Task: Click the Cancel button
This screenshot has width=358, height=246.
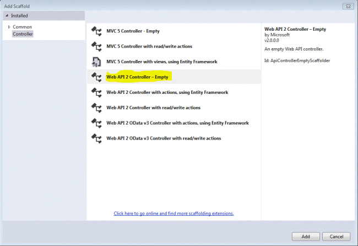Action: pyautogui.click(x=337, y=237)
